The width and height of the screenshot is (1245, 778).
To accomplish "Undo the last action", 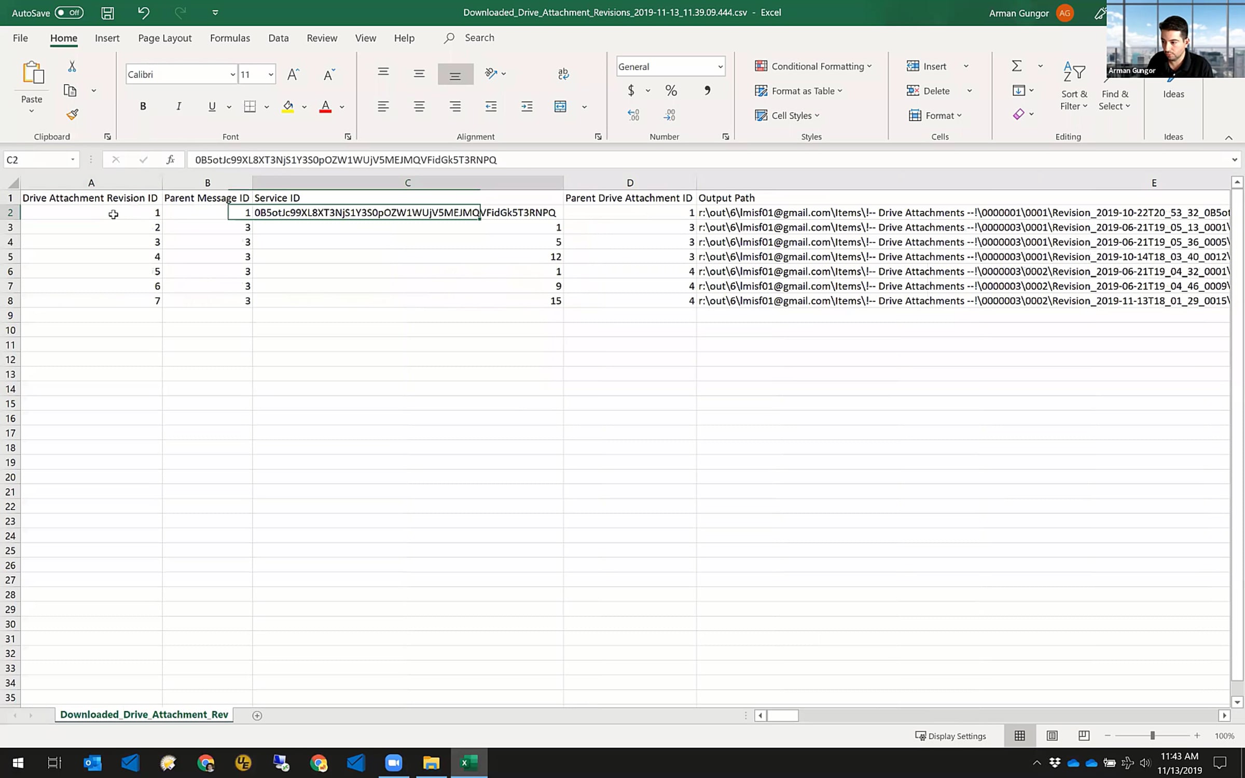I will [143, 13].
